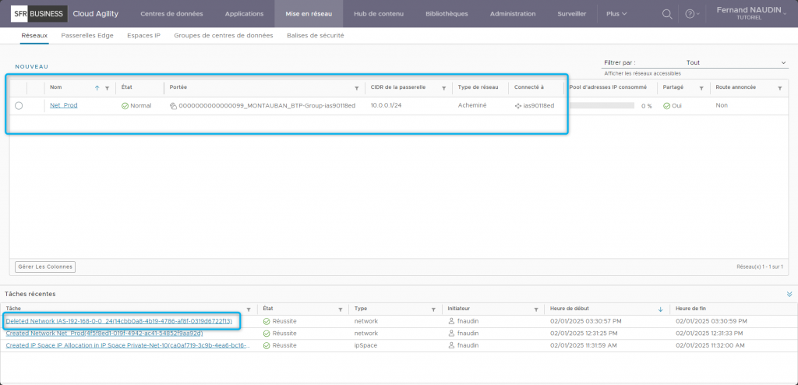Open the Net_Prod network link

pyautogui.click(x=64, y=105)
